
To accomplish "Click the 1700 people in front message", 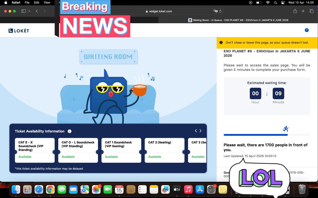I will [x=266, y=147].
